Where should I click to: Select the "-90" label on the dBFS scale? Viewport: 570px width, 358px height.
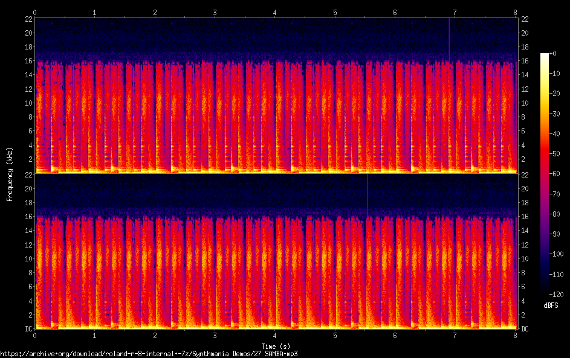click(554, 234)
